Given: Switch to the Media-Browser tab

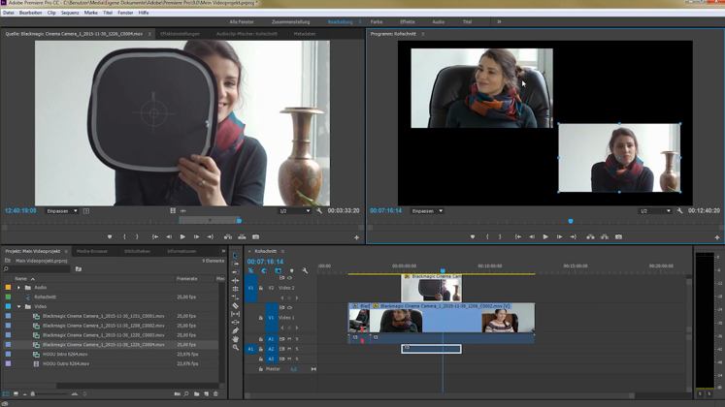Looking at the screenshot, I should (92, 251).
